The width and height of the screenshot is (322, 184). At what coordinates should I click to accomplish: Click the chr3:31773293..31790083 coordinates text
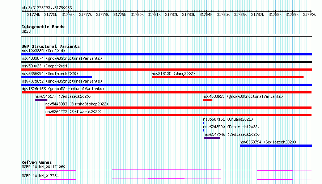click(47, 8)
